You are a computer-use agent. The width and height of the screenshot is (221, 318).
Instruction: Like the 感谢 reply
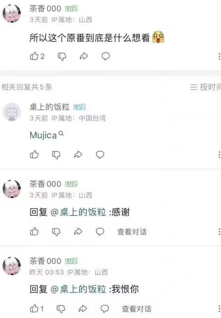34,231
